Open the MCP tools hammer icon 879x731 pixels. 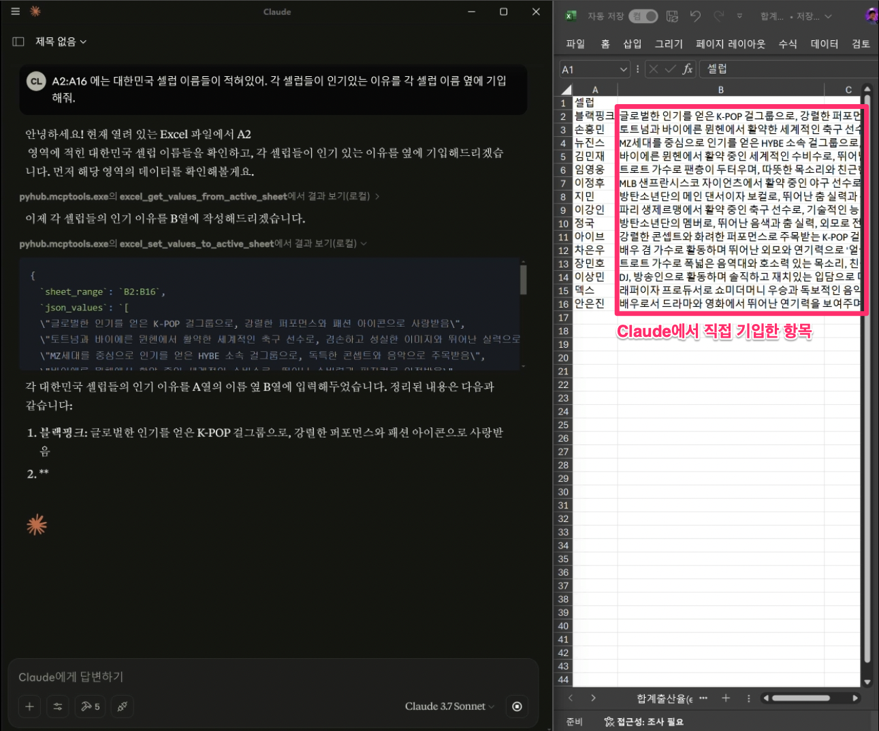click(90, 706)
